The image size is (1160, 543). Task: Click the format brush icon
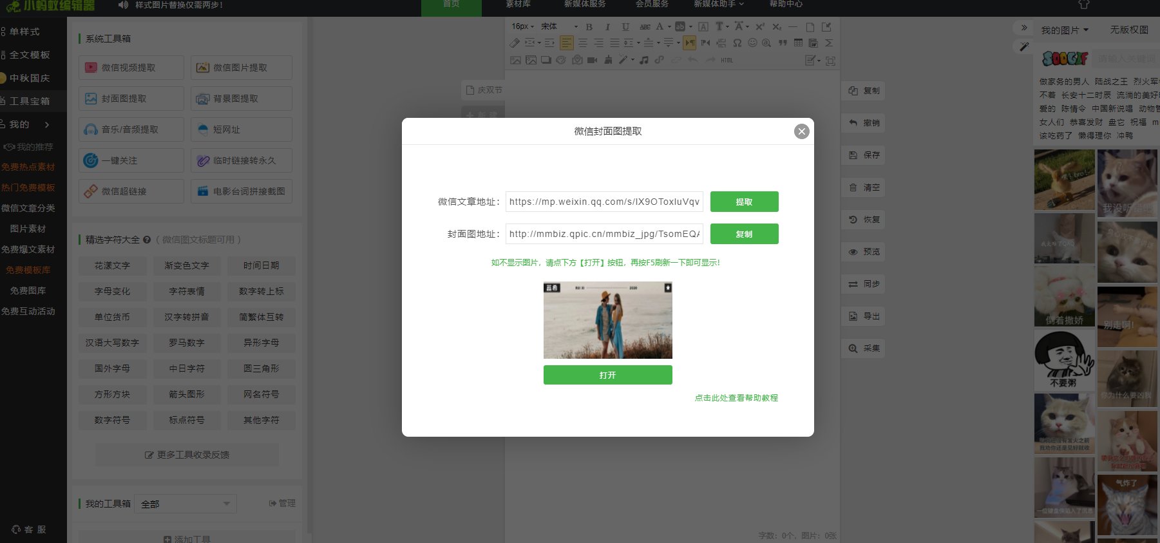click(x=608, y=60)
